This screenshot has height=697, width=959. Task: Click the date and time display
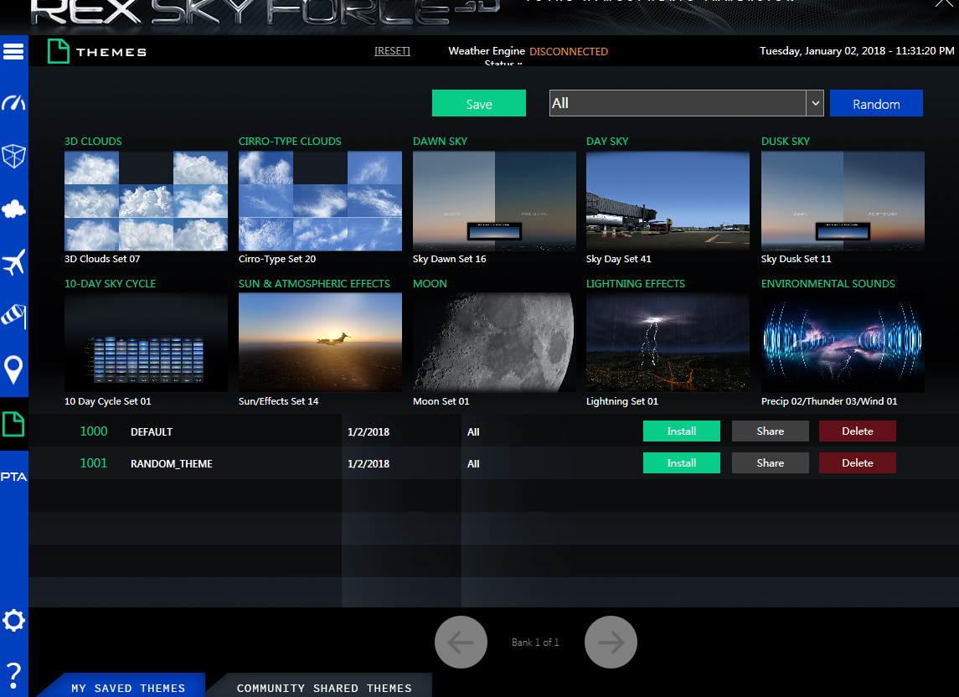857,51
